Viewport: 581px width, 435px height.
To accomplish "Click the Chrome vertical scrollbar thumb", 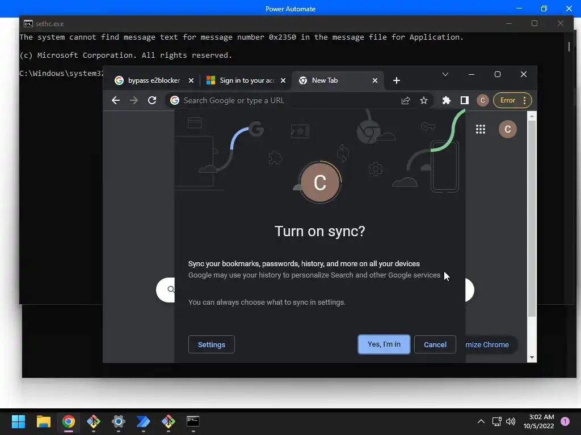I will coord(532,218).
